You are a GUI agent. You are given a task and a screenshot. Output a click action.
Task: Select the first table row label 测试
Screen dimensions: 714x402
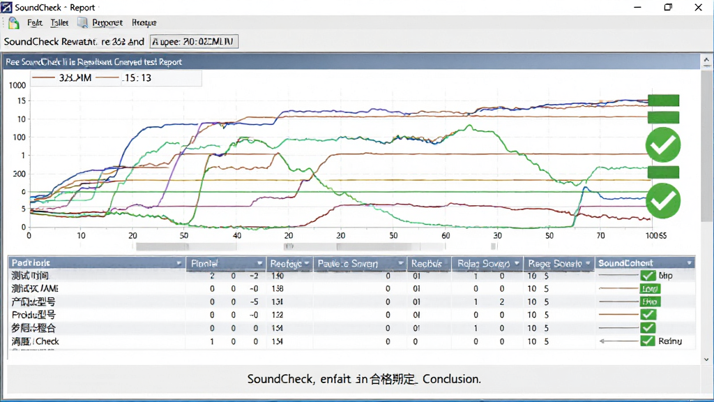click(30, 276)
